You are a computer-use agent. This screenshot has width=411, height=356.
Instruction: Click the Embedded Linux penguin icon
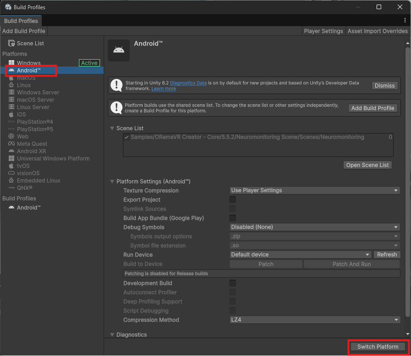click(x=11, y=180)
